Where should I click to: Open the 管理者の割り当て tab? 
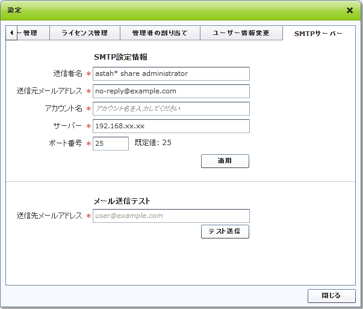(x=160, y=33)
